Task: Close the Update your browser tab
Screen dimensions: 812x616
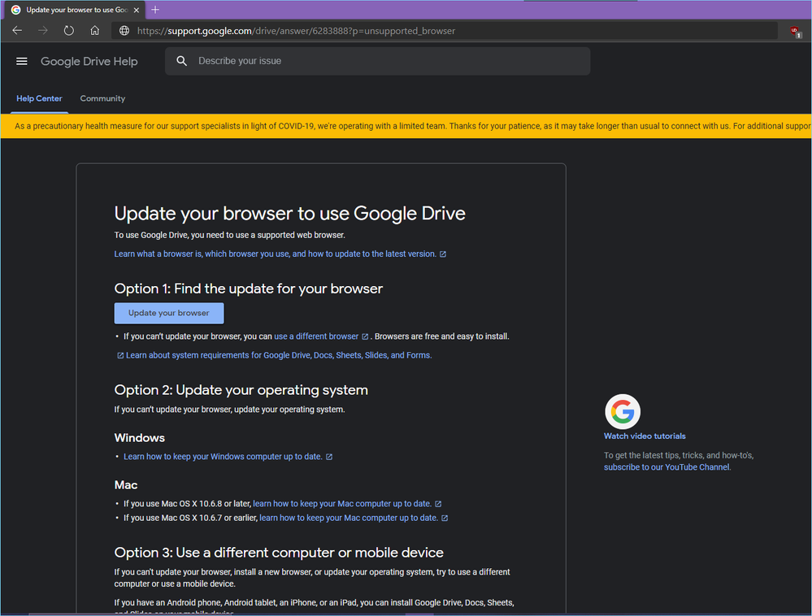Action: coord(137,10)
